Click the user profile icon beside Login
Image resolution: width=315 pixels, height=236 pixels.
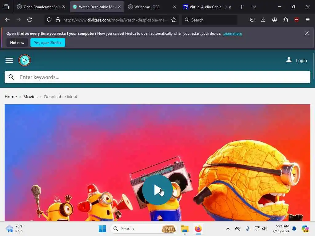tap(289, 60)
